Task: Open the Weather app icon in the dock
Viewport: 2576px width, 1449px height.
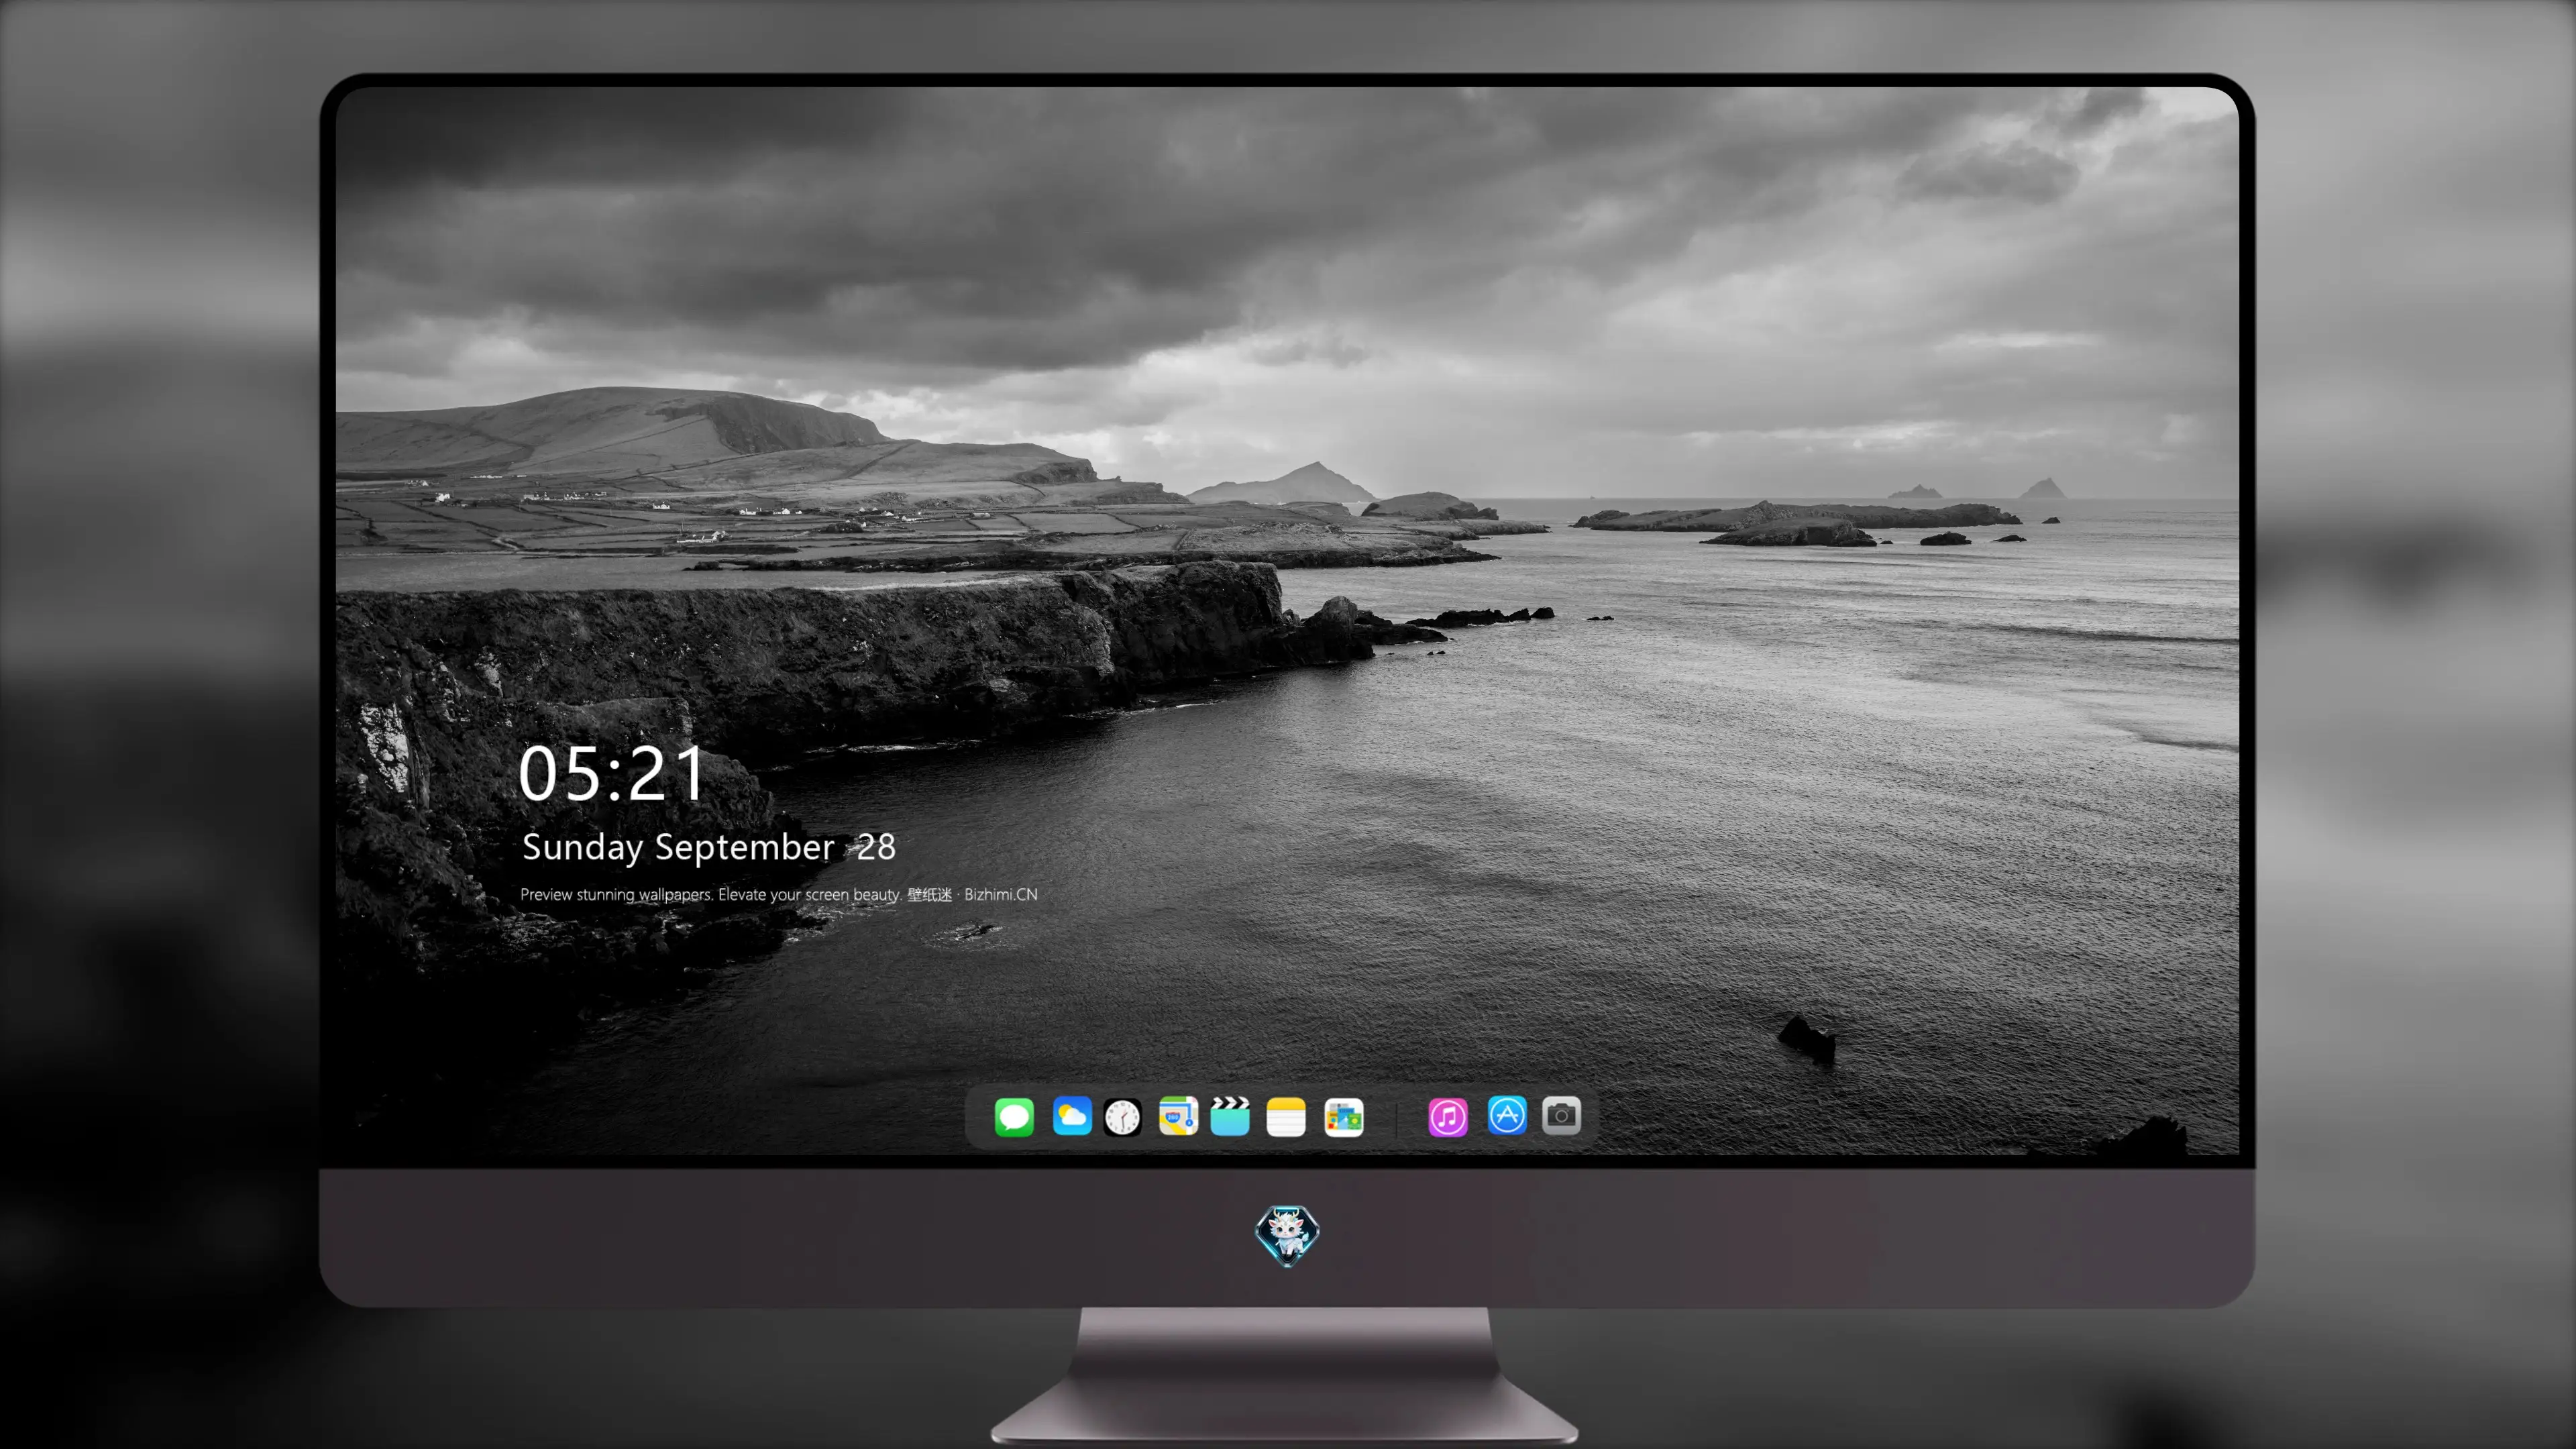Action: tap(1072, 1116)
